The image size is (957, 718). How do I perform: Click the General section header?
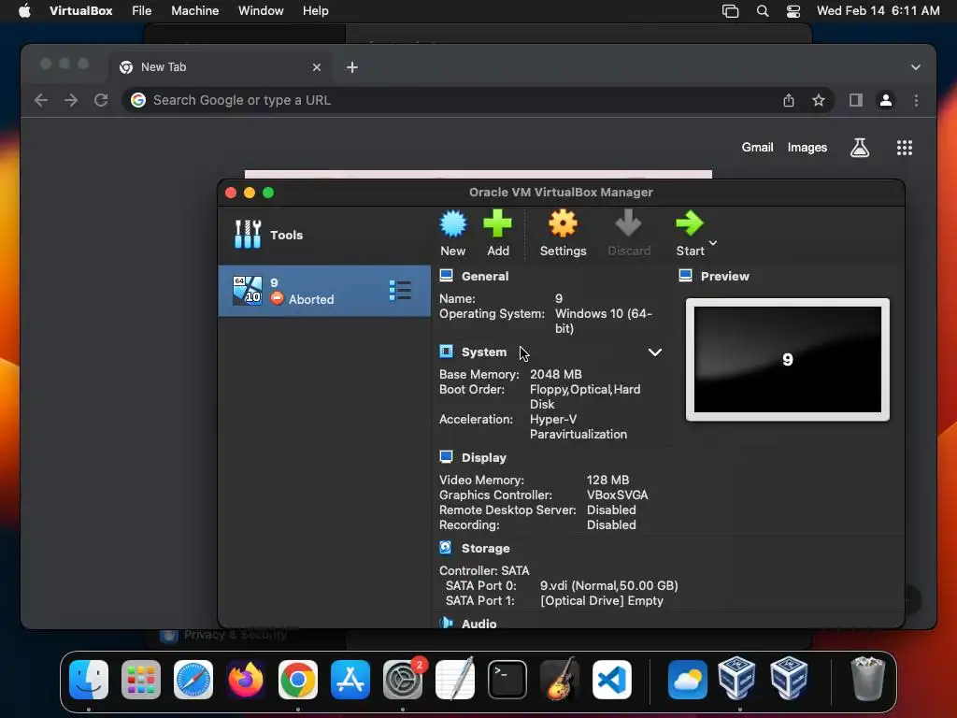click(x=485, y=276)
